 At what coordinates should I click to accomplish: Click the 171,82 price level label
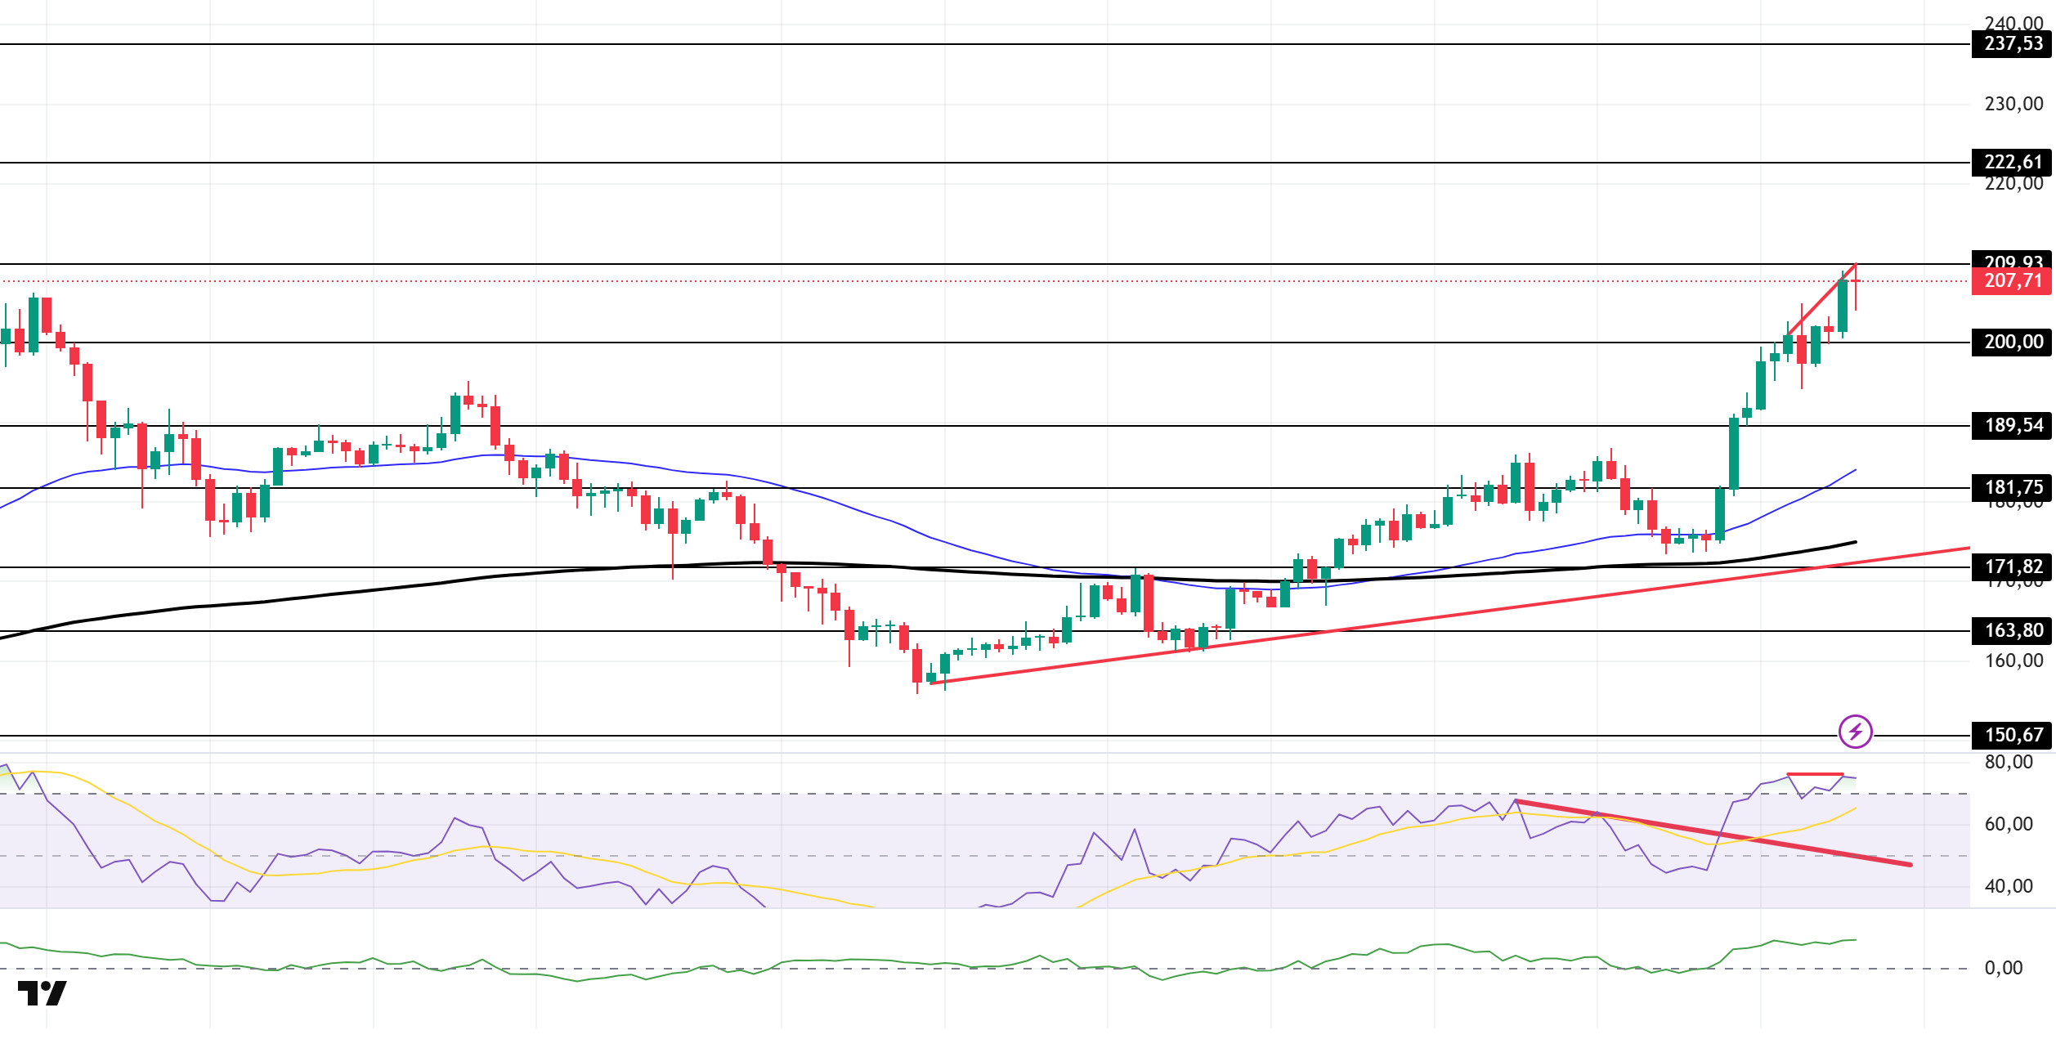(x=2012, y=567)
